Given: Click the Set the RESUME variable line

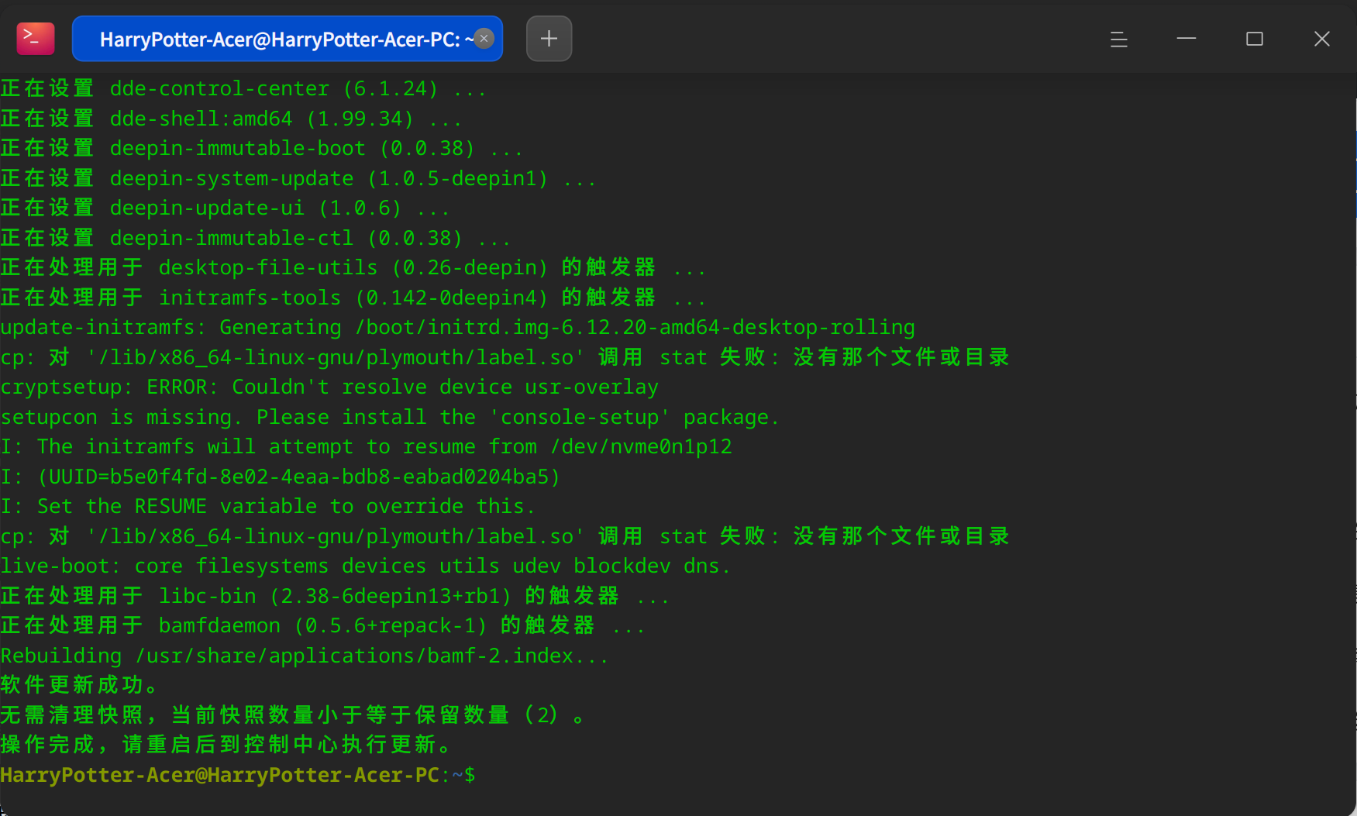Looking at the screenshot, I should [267, 506].
